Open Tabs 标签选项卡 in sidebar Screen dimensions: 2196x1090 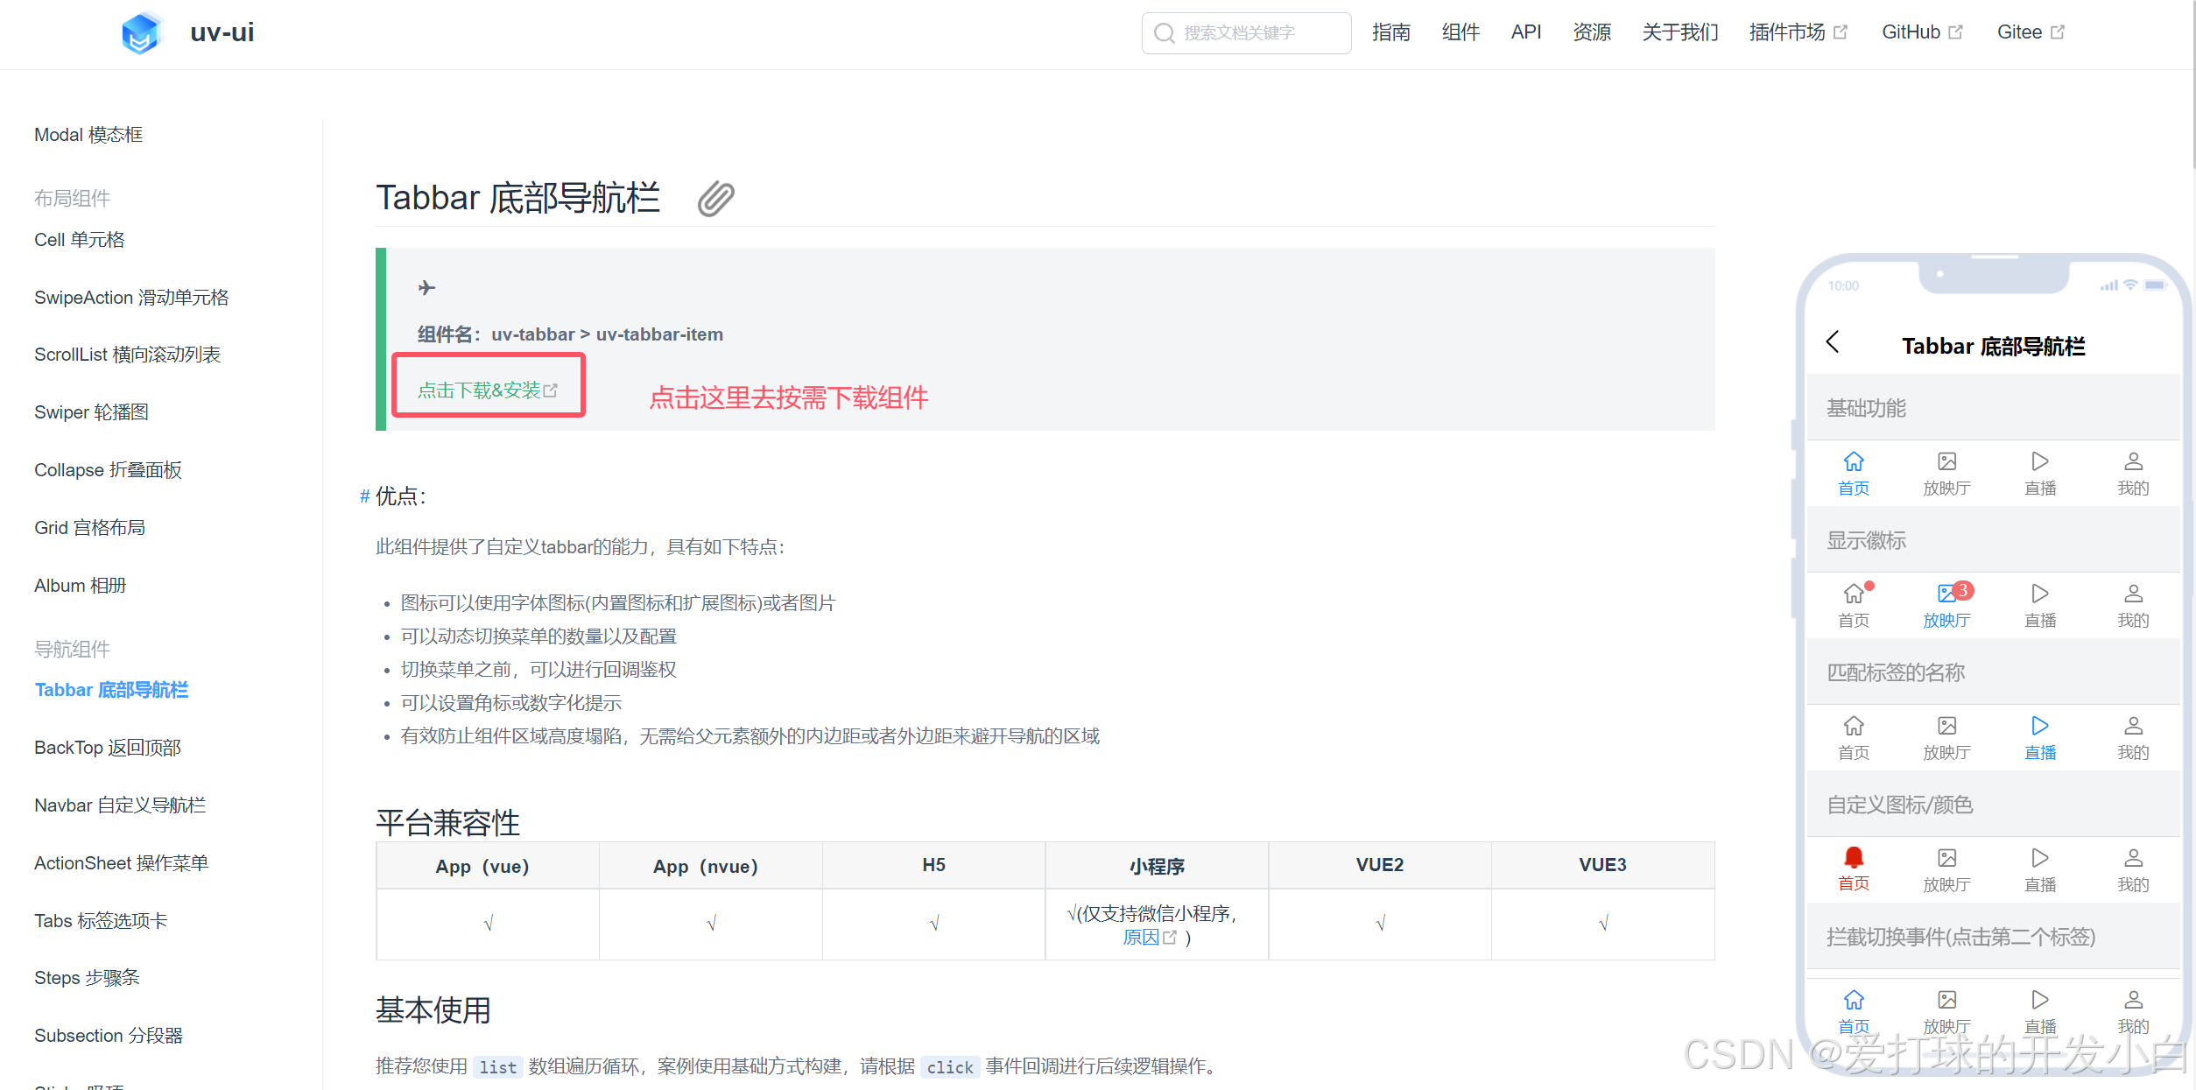pos(101,921)
